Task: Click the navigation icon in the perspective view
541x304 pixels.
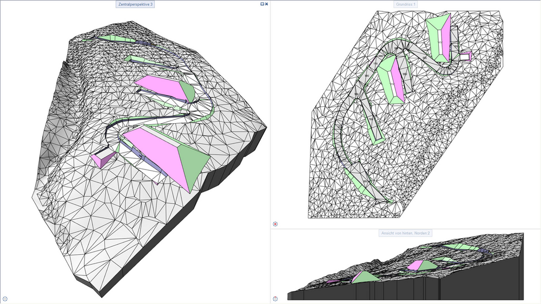Action: [5, 299]
